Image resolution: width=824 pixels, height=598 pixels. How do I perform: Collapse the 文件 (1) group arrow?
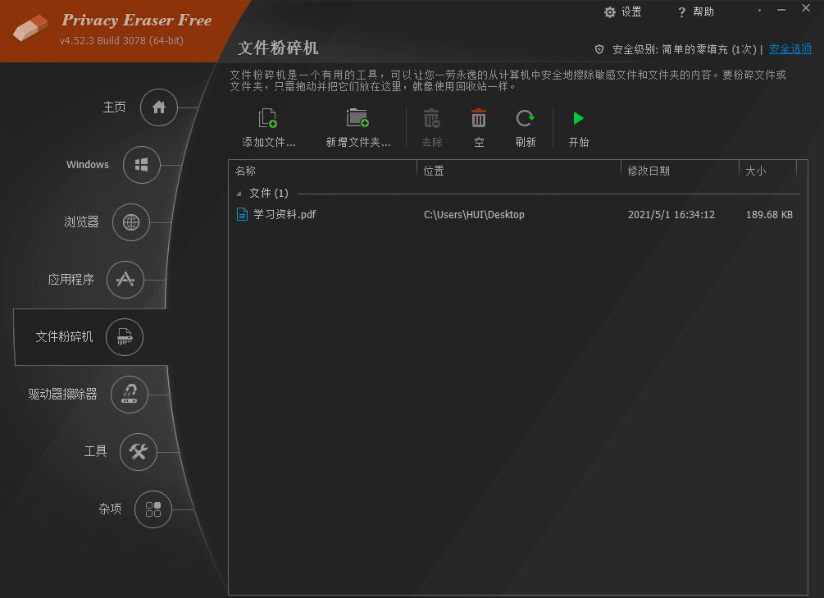pos(239,194)
